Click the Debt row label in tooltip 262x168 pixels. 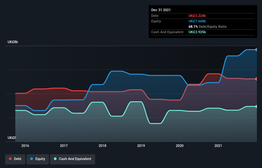155,16
